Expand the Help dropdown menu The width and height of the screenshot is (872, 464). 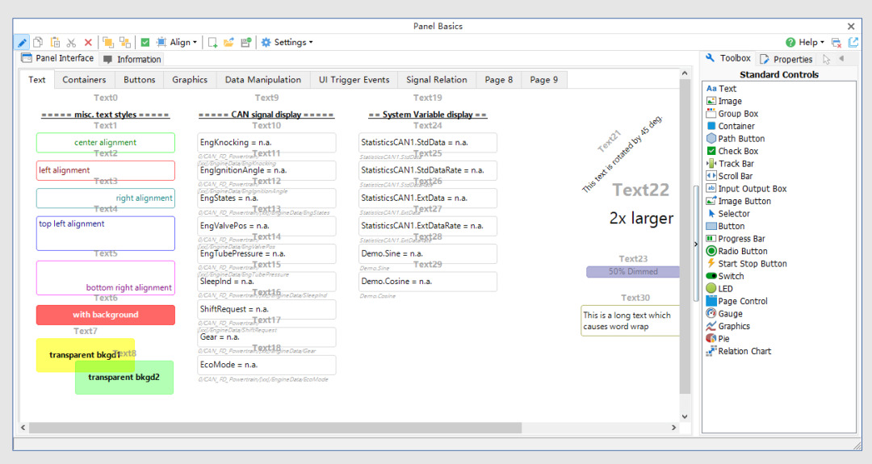805,42
